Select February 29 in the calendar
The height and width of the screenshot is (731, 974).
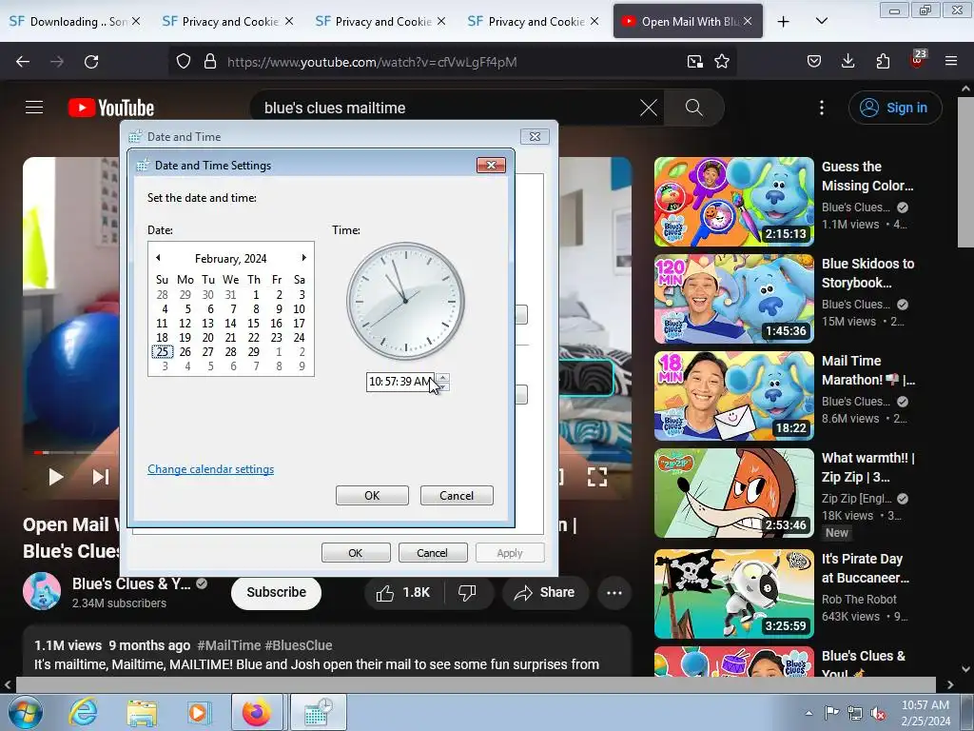tap(253, 352)
